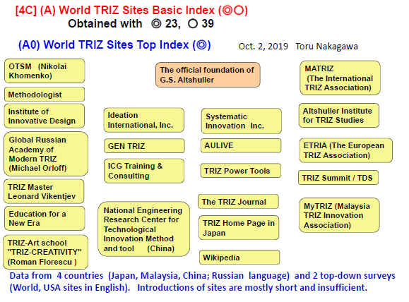Select the TRIZ Summit / TDS box
Screen dimensions: 409x302
pyautogui.click(x=338, y=177)
